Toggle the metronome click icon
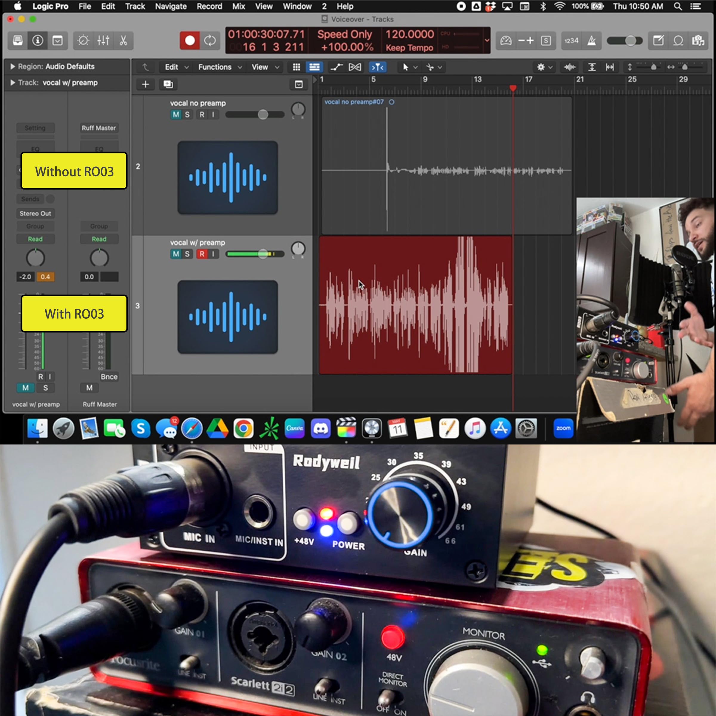 click(x=592, y=40)
